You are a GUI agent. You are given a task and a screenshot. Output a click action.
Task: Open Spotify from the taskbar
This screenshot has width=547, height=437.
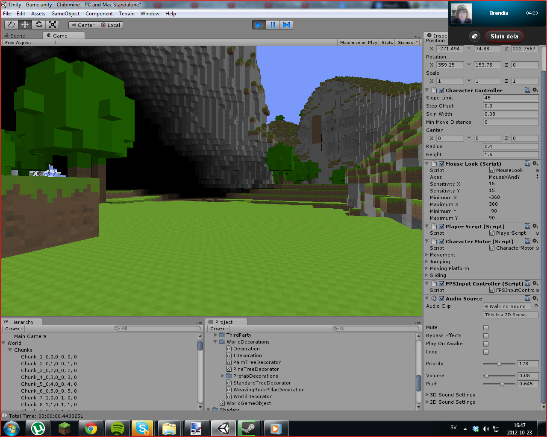[x=118, y=428]
